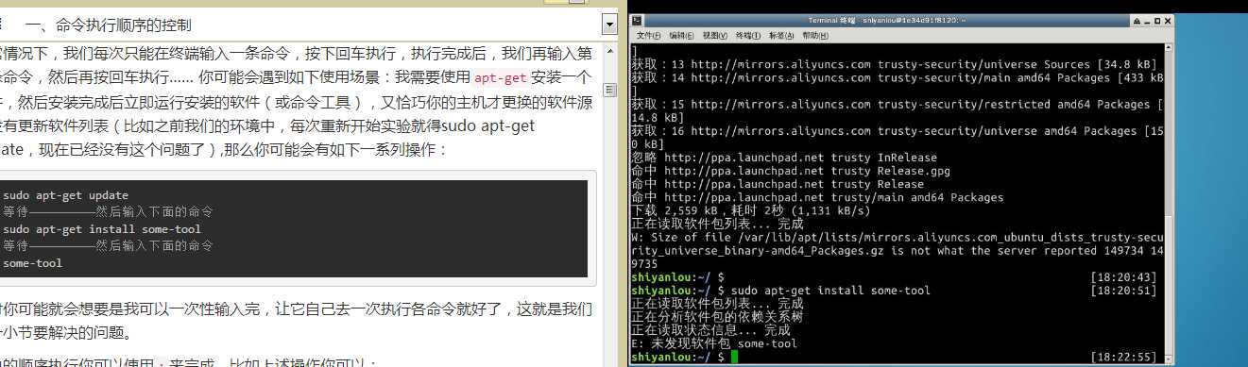Image resolution: width=1248 pixels, height=367 pixels.
Task: Click the last code line some-tool in the code block
Action: point(32,263)
